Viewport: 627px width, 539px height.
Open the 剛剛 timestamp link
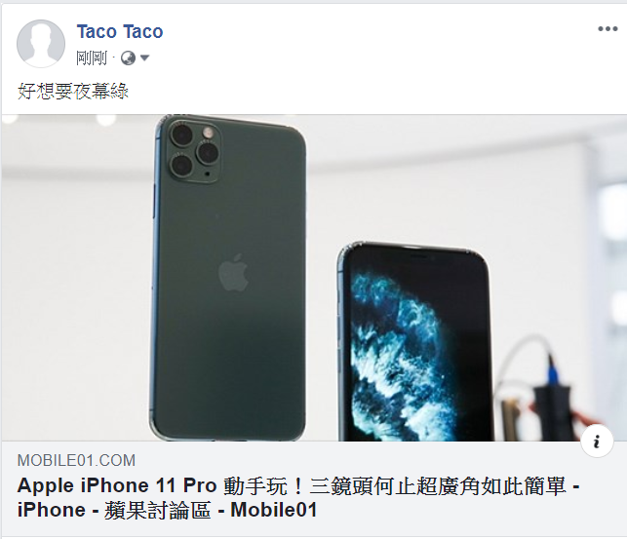(x=92, y=58)
